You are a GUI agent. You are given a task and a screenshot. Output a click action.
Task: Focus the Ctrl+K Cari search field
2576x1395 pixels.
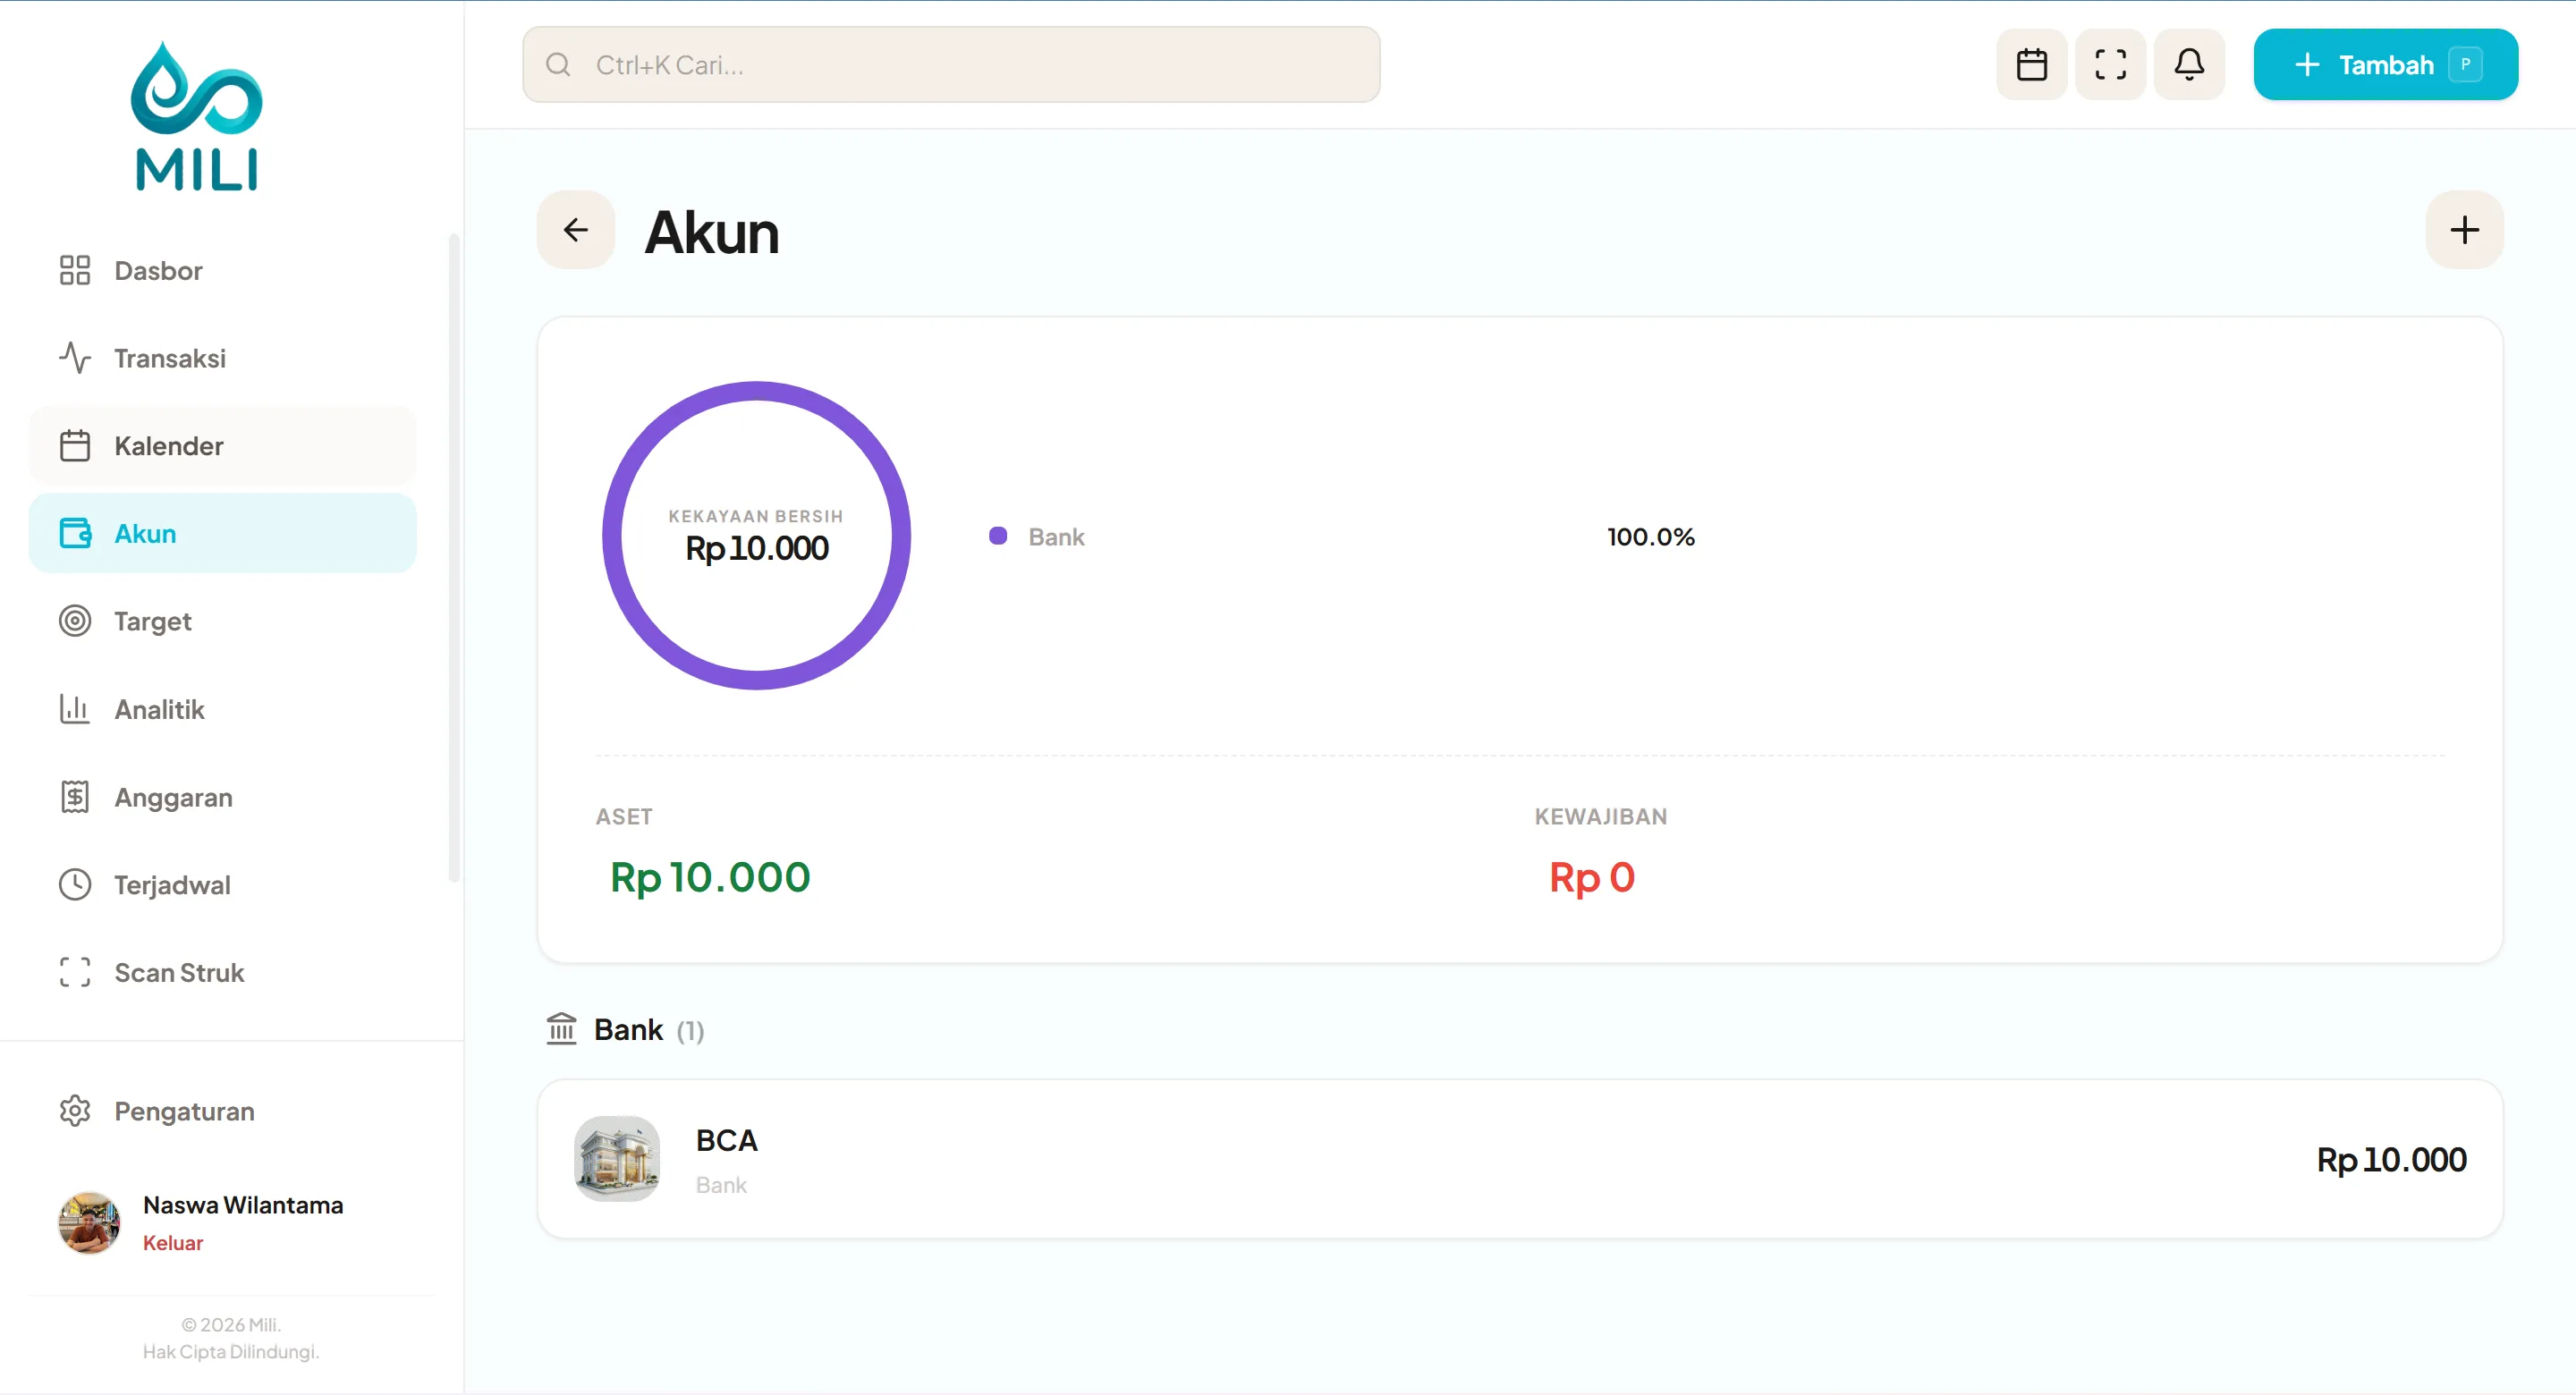tap(951, 65)
